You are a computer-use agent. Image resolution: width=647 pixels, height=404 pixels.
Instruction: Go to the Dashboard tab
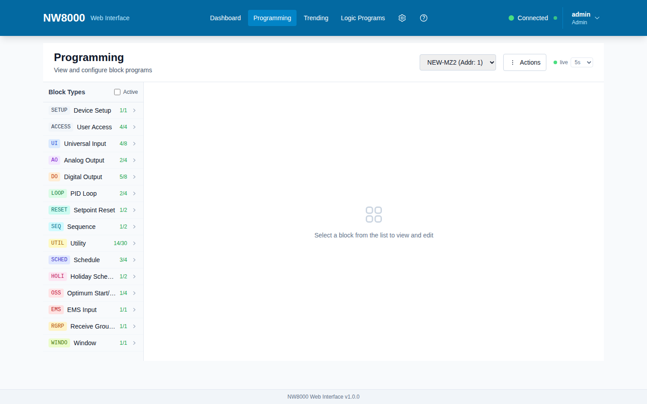pyautogui.click(x=226, y=18)
